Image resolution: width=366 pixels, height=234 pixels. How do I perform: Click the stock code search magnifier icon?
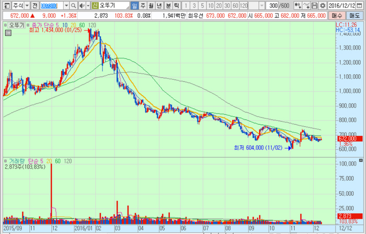74,6
